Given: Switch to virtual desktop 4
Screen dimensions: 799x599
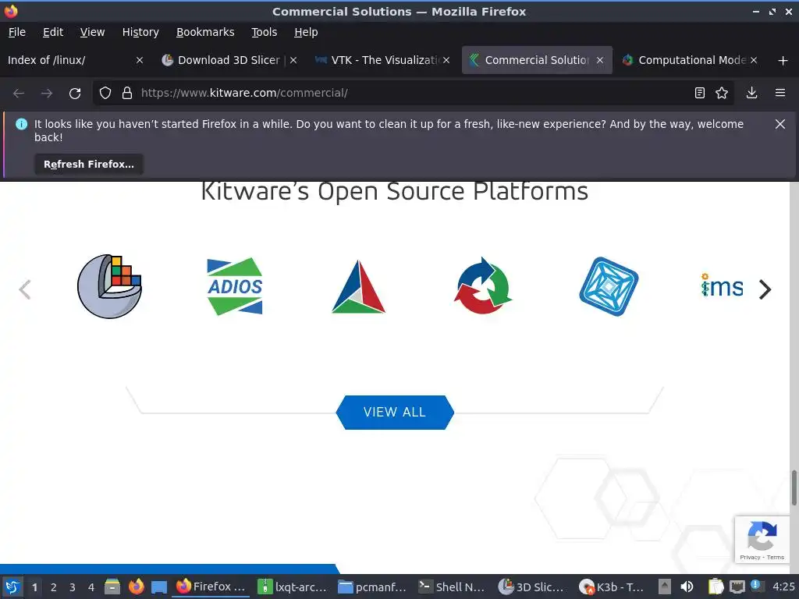Looking at the screenshot, I should (x=91, y=587).
